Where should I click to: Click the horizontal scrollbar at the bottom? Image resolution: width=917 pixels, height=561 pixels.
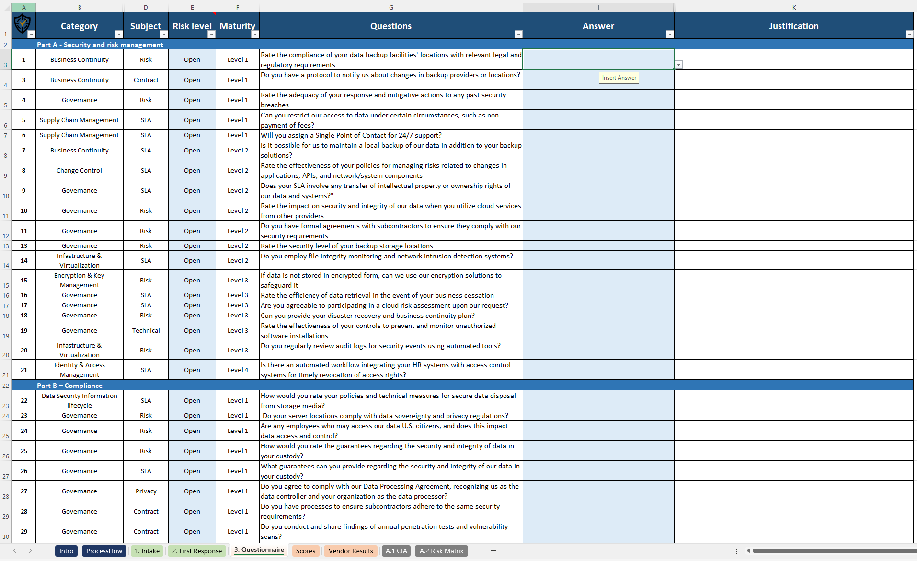click(834, 551)
